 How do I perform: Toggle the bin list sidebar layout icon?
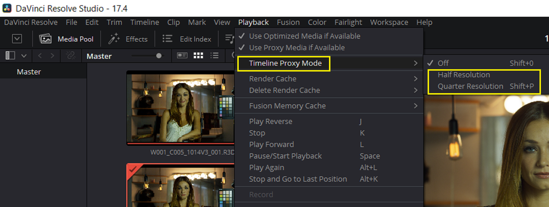10,56
